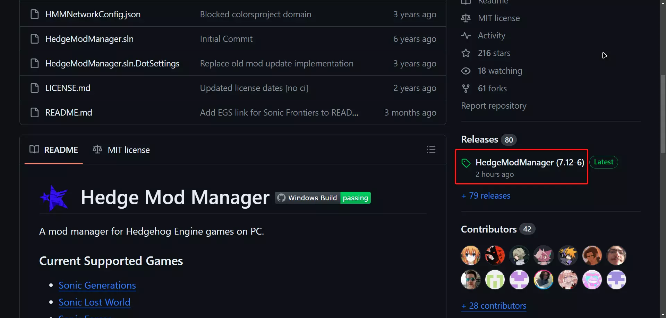This screenshot has height=318, width=666.
Task: View commit 'Updated license dates [no ci]'
Action: 254,88
